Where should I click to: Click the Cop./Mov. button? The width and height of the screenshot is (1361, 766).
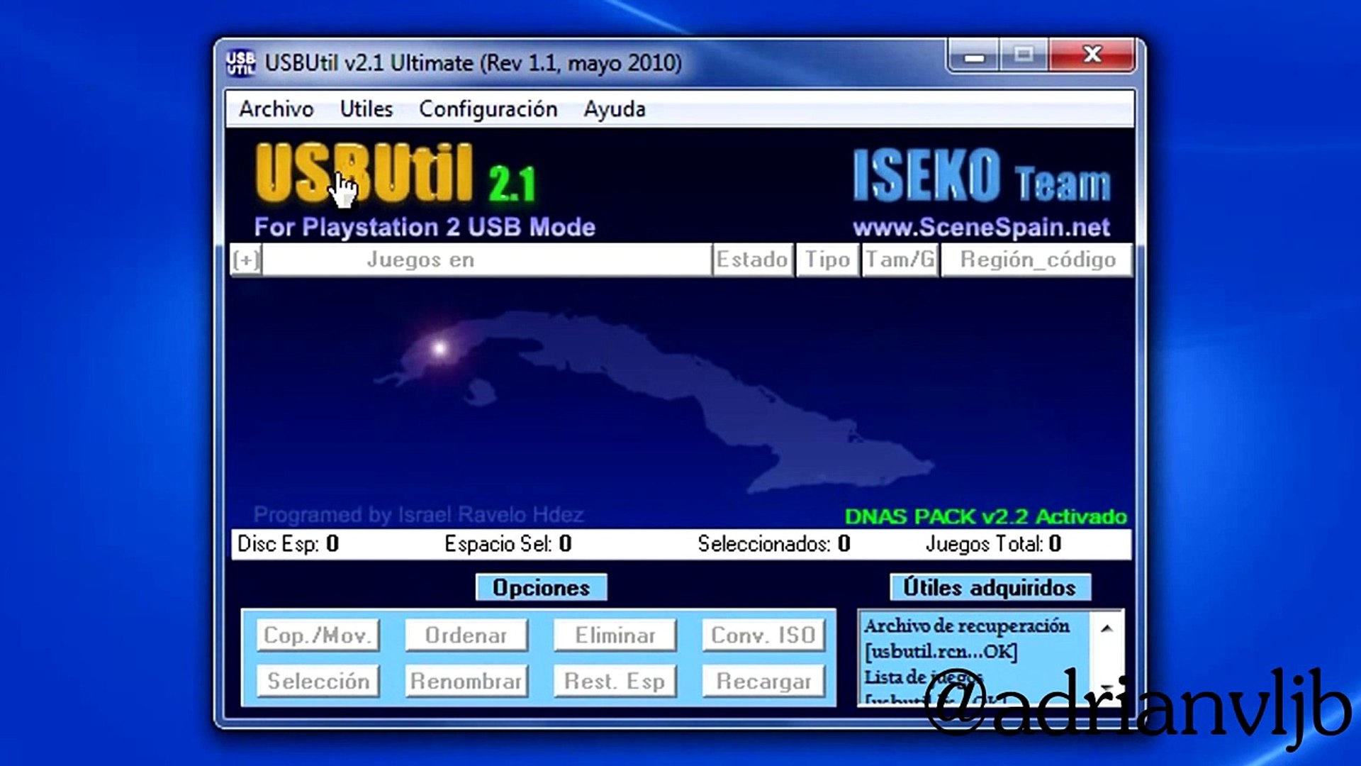(x=318, y=635)
